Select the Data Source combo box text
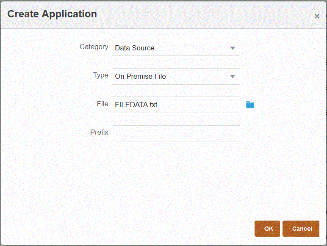Screen dimensions: 327x246 point(135,48)
